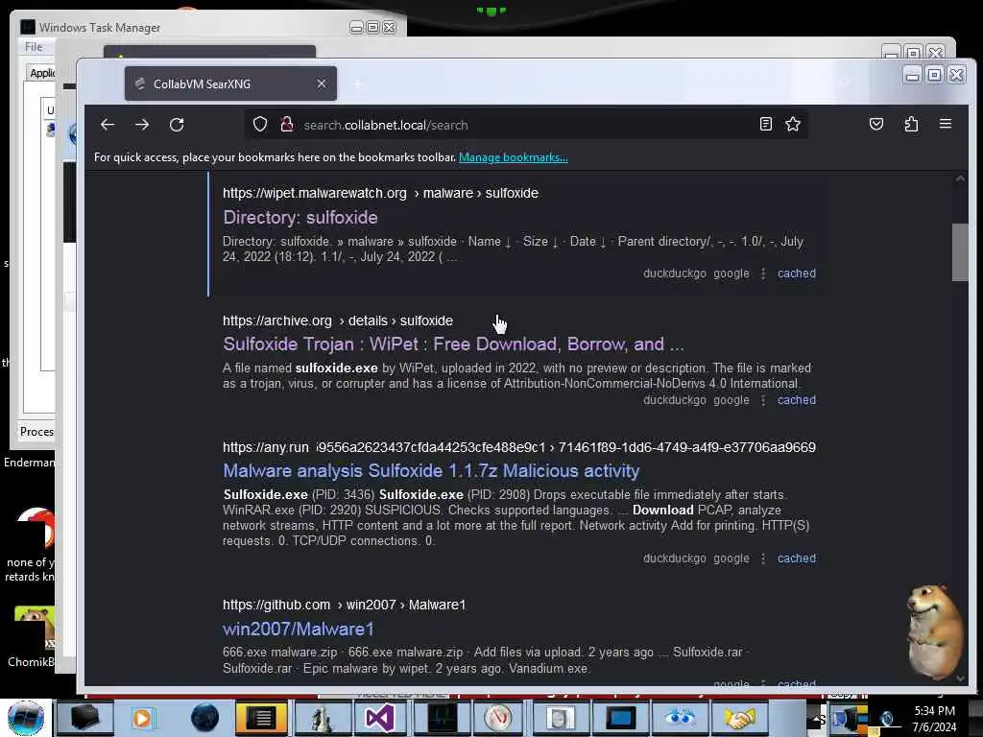Open the 'Sulfoxide Trojan : WiPet' result
This screenshot has width=983, height=737.
click(x=453, y=345)
